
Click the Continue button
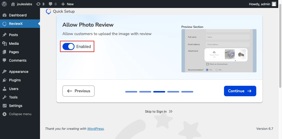(240, 91)
